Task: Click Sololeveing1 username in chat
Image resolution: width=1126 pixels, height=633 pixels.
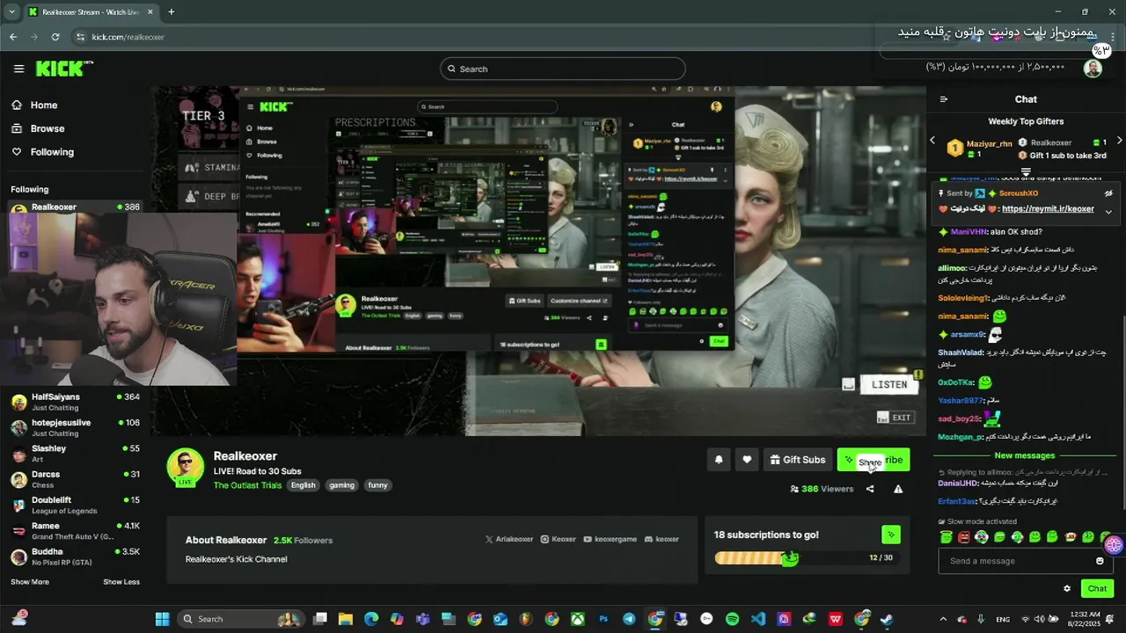Action: 963,298
